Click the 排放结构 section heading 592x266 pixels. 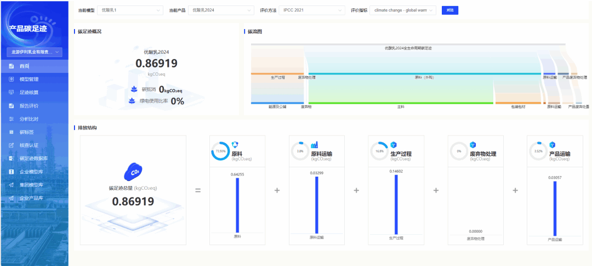pyautogui.click(x=87, y=128)
